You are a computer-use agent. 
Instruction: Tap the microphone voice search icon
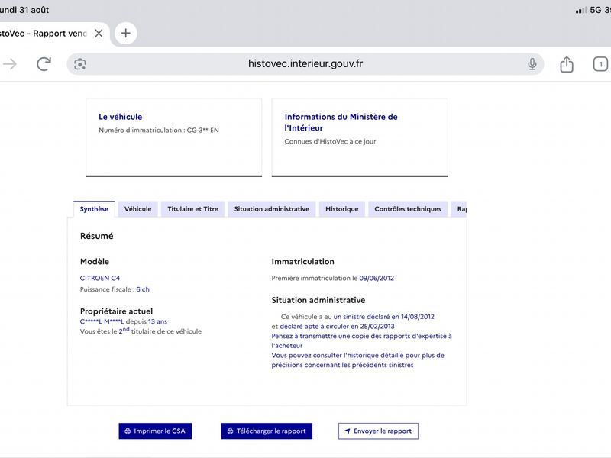click(x=532, y=64)
